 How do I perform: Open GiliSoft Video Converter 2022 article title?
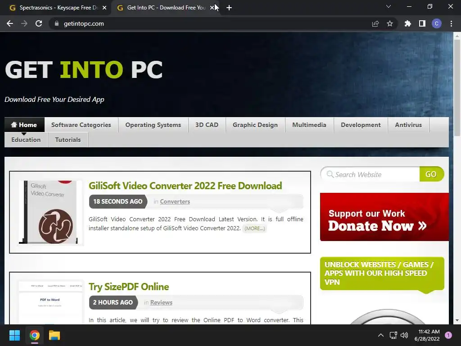[185, 186]
